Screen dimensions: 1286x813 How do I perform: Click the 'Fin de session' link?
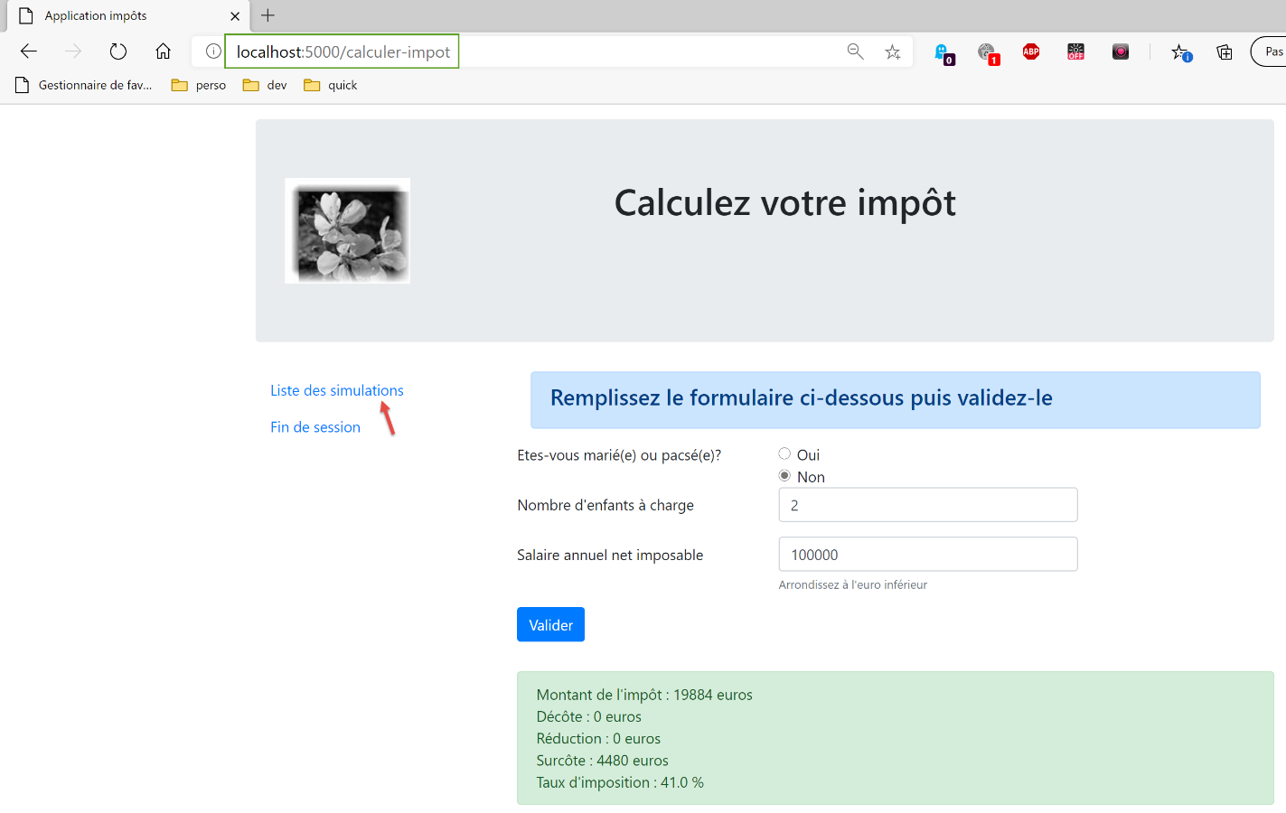314,427
